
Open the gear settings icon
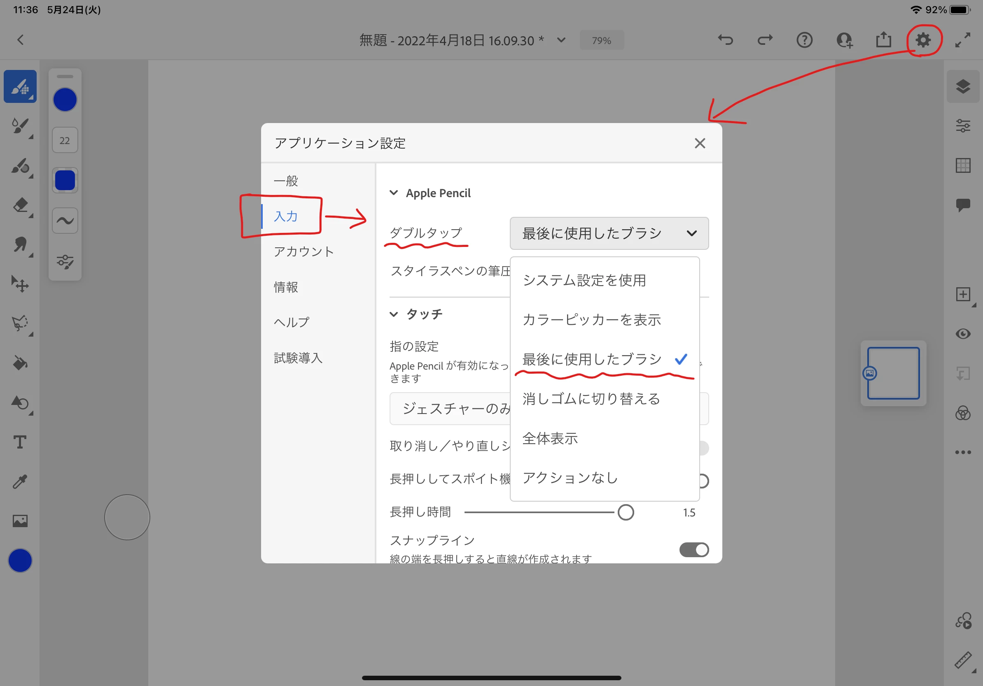point(923,40)
